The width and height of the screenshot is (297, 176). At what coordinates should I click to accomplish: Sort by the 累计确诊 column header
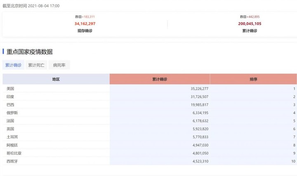pyautogui.click(x=160, y=79)
